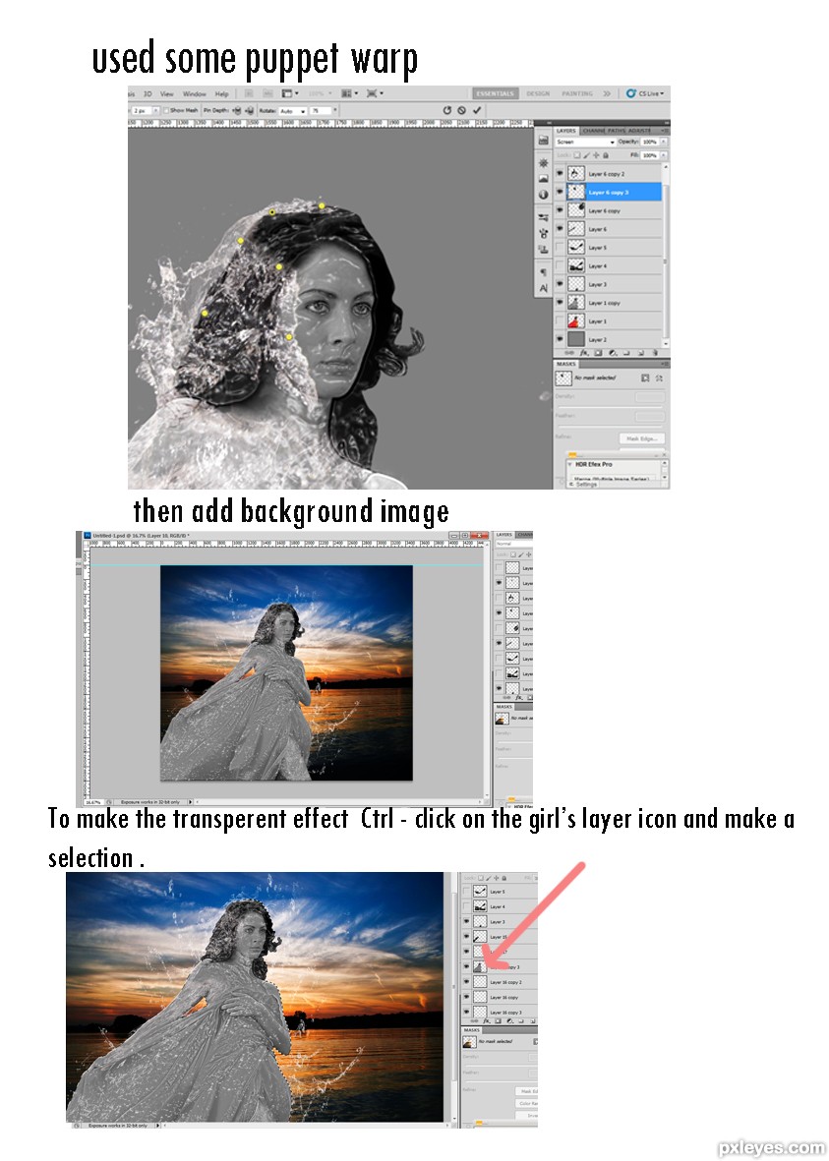Click the fx layer style icon in puppet warp screenshot
829x1161 pixels.
pos(584,353)
